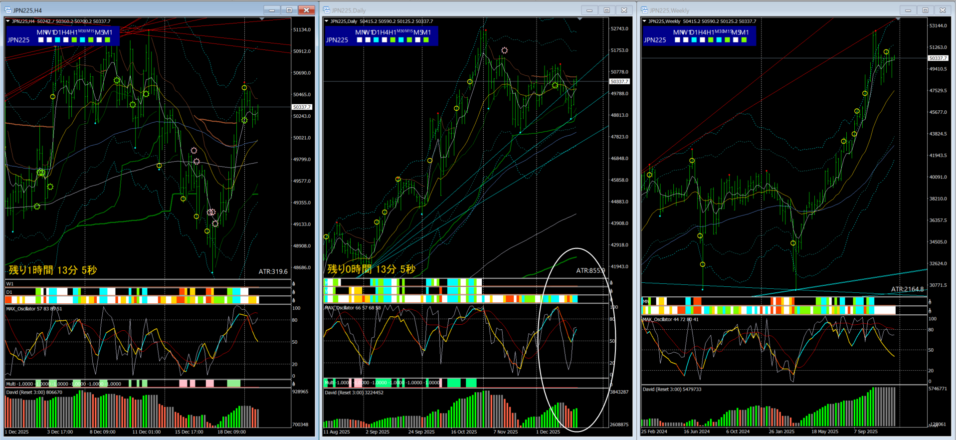Click the ATR:2164.8 label in Weekly chart
Screen dimensions: 956x440
907,289
